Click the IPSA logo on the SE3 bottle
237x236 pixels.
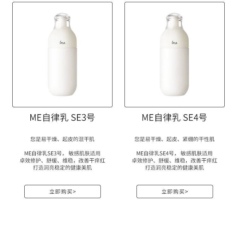[x=62, y=43]
